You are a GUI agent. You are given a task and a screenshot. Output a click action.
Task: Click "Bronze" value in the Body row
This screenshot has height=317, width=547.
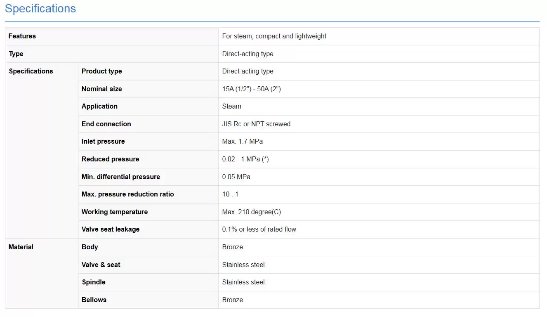coord(233,247)
